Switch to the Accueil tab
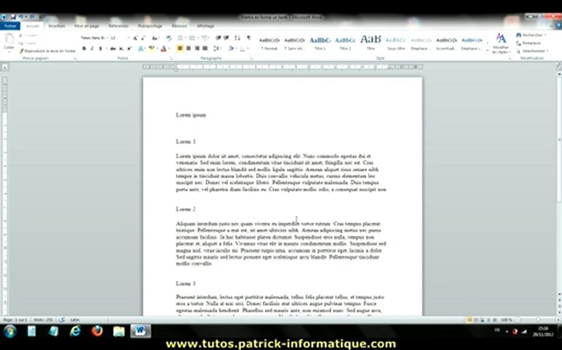The image size is (562, 350). point(32,26)
